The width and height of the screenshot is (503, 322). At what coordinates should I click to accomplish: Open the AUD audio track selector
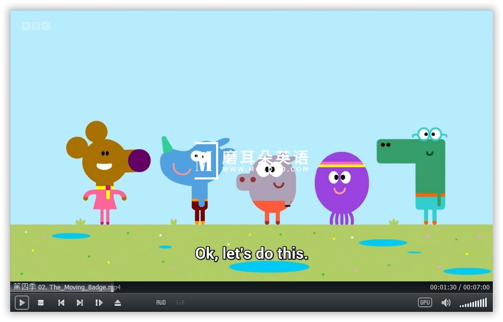161,302
